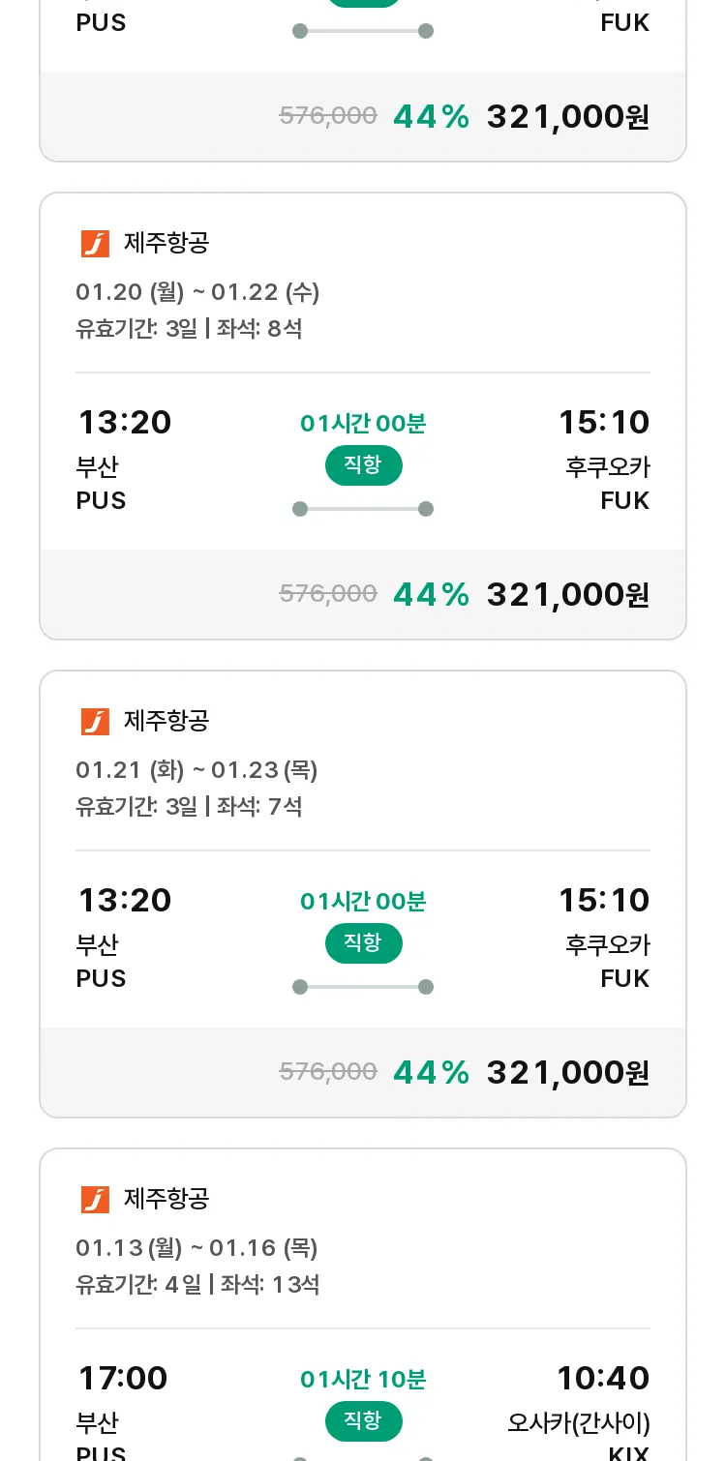Open the 01.13 (월) ~ 01.16 (목) Osaka deal
The height and width of the screenshot is (1461, 726).
point(363,1305)
